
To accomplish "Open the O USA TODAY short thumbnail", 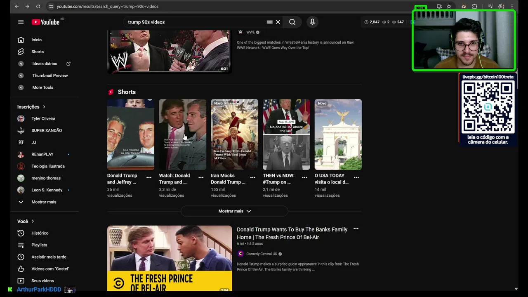I will click(x=338, y=134).
